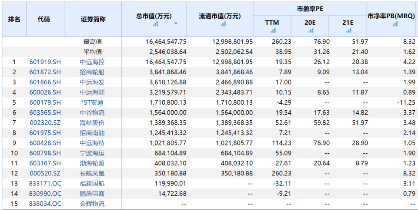The image size is (418, 211).
Task: Select the security name 中远海控
Action: (x=92, y=62)
